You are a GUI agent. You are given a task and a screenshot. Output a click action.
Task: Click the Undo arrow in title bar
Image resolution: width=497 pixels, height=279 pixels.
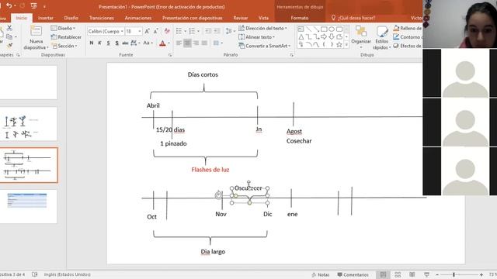click(9, 5)
